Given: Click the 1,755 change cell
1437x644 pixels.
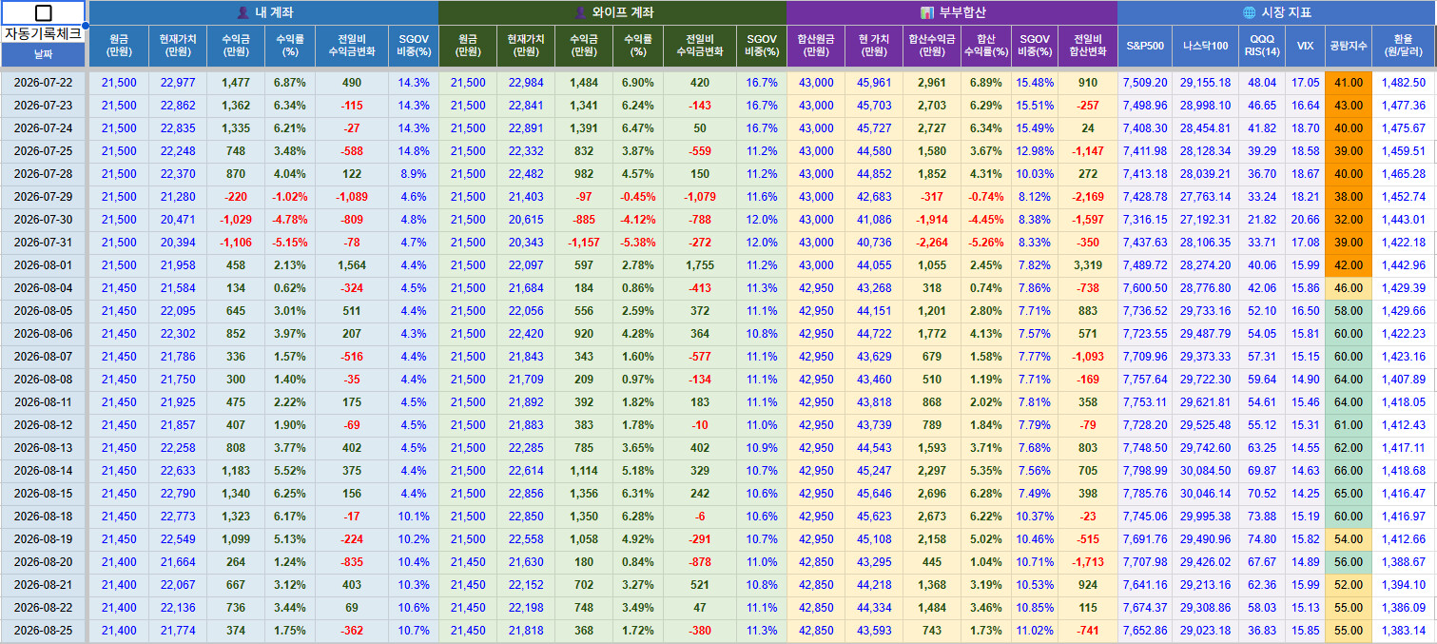Looking at the screenshot, I should coord(700,265).
